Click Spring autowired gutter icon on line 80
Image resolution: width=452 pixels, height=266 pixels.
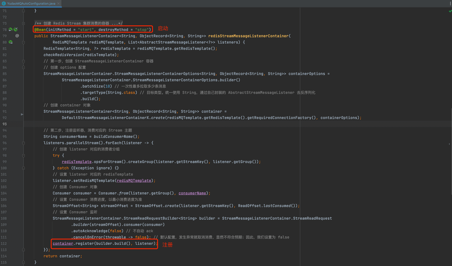(x=11, y=42)
